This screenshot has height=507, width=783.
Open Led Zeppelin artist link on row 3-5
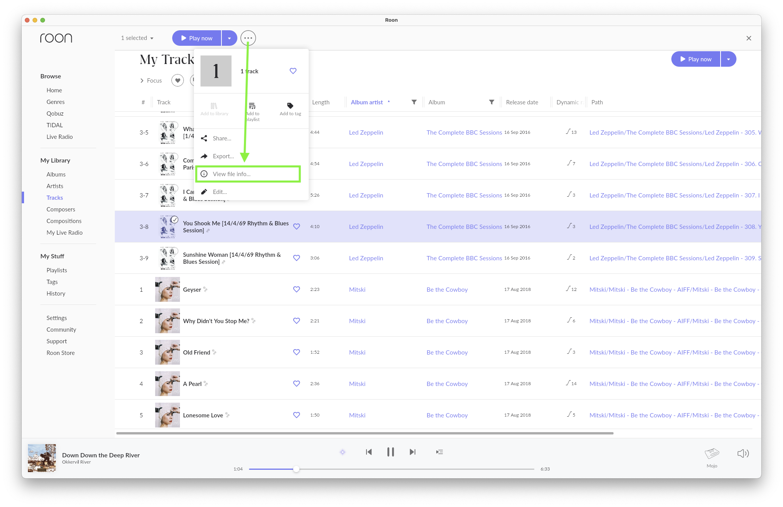click(x=366, y=132)
